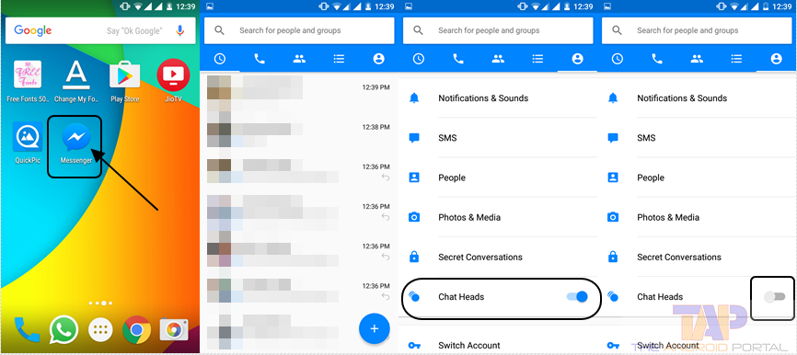Launch Chrome from the dock
Image resolution: width=797 pixels, height=355 pixels.
click(x=137, y=330)
